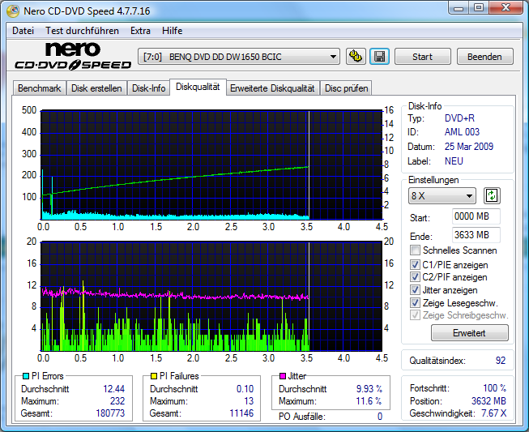
Task: Click the green refresh speed icon
Action: (x=492, y=196)
